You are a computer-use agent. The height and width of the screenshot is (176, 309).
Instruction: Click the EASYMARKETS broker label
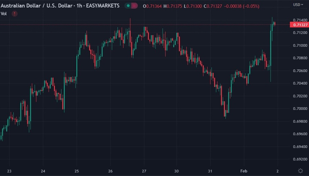pos(103,6)
